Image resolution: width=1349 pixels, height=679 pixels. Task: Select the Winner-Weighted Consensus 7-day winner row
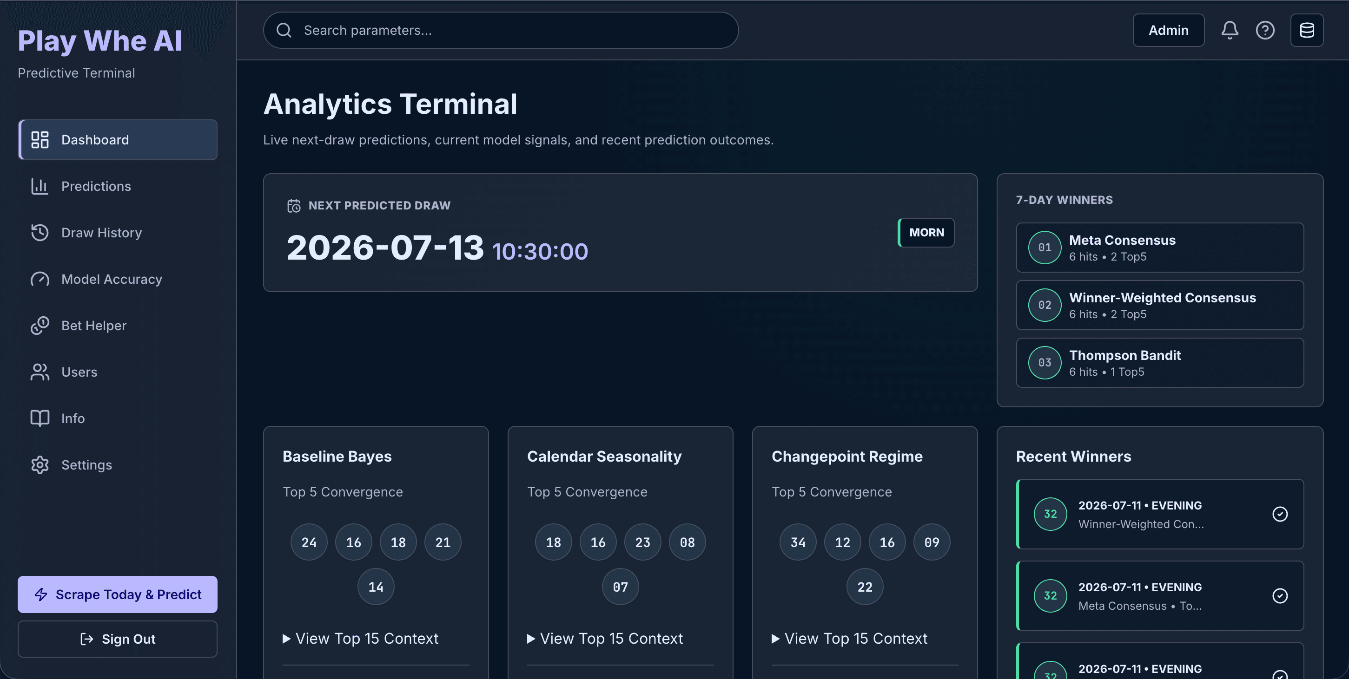point(1160,305)
